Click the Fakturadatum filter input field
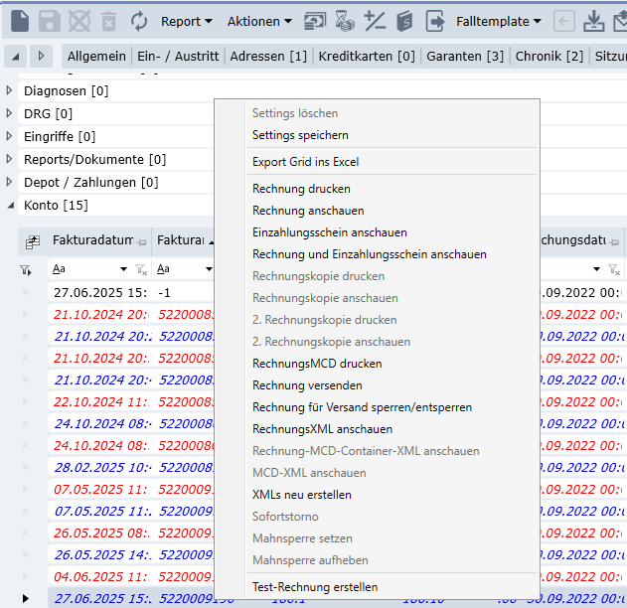This screenshot has height=608, width=627. click(x=84, y=269)
